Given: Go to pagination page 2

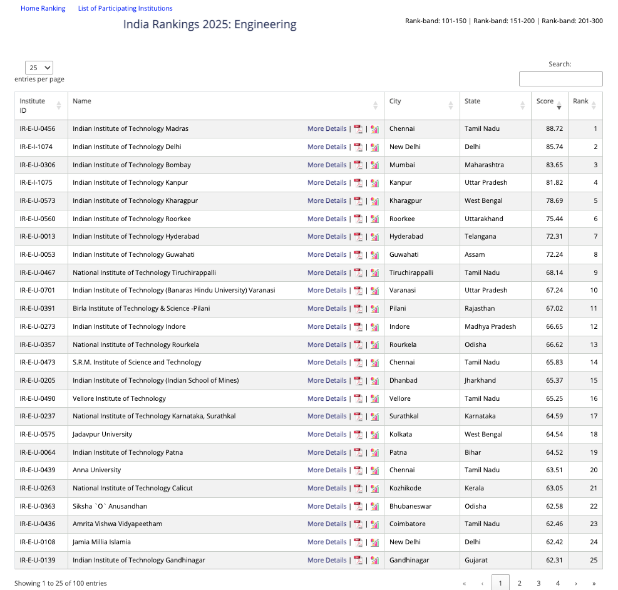Looking at the screenshot, I should click(x=520, y=583).
